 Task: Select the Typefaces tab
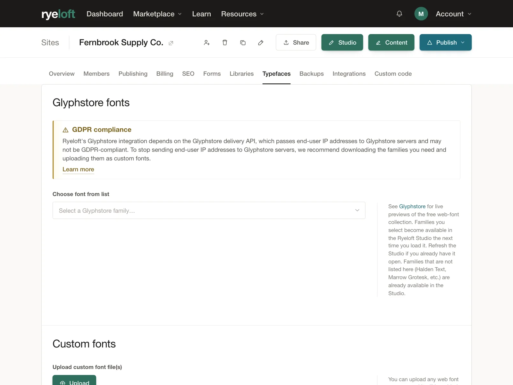pyautogui.click(x=276, y=74)
